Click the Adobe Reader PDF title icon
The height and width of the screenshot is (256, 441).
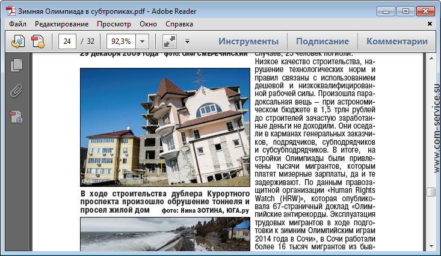point(11,11)
